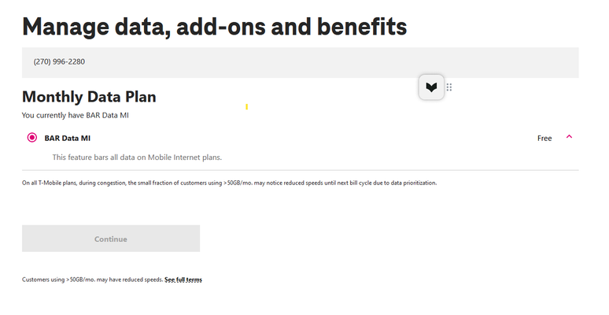Image resolution: width=609 pixels, height=315 pixels.
Task: Click the 'Manage data, add-ons and benefits' title
Action: click(214, 28)
